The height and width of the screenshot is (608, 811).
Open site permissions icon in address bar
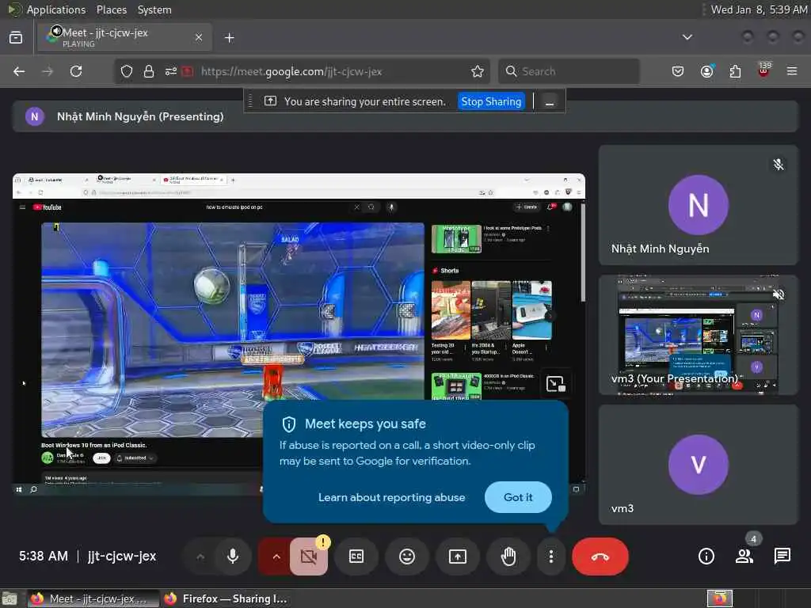click(x=171, y=71)
